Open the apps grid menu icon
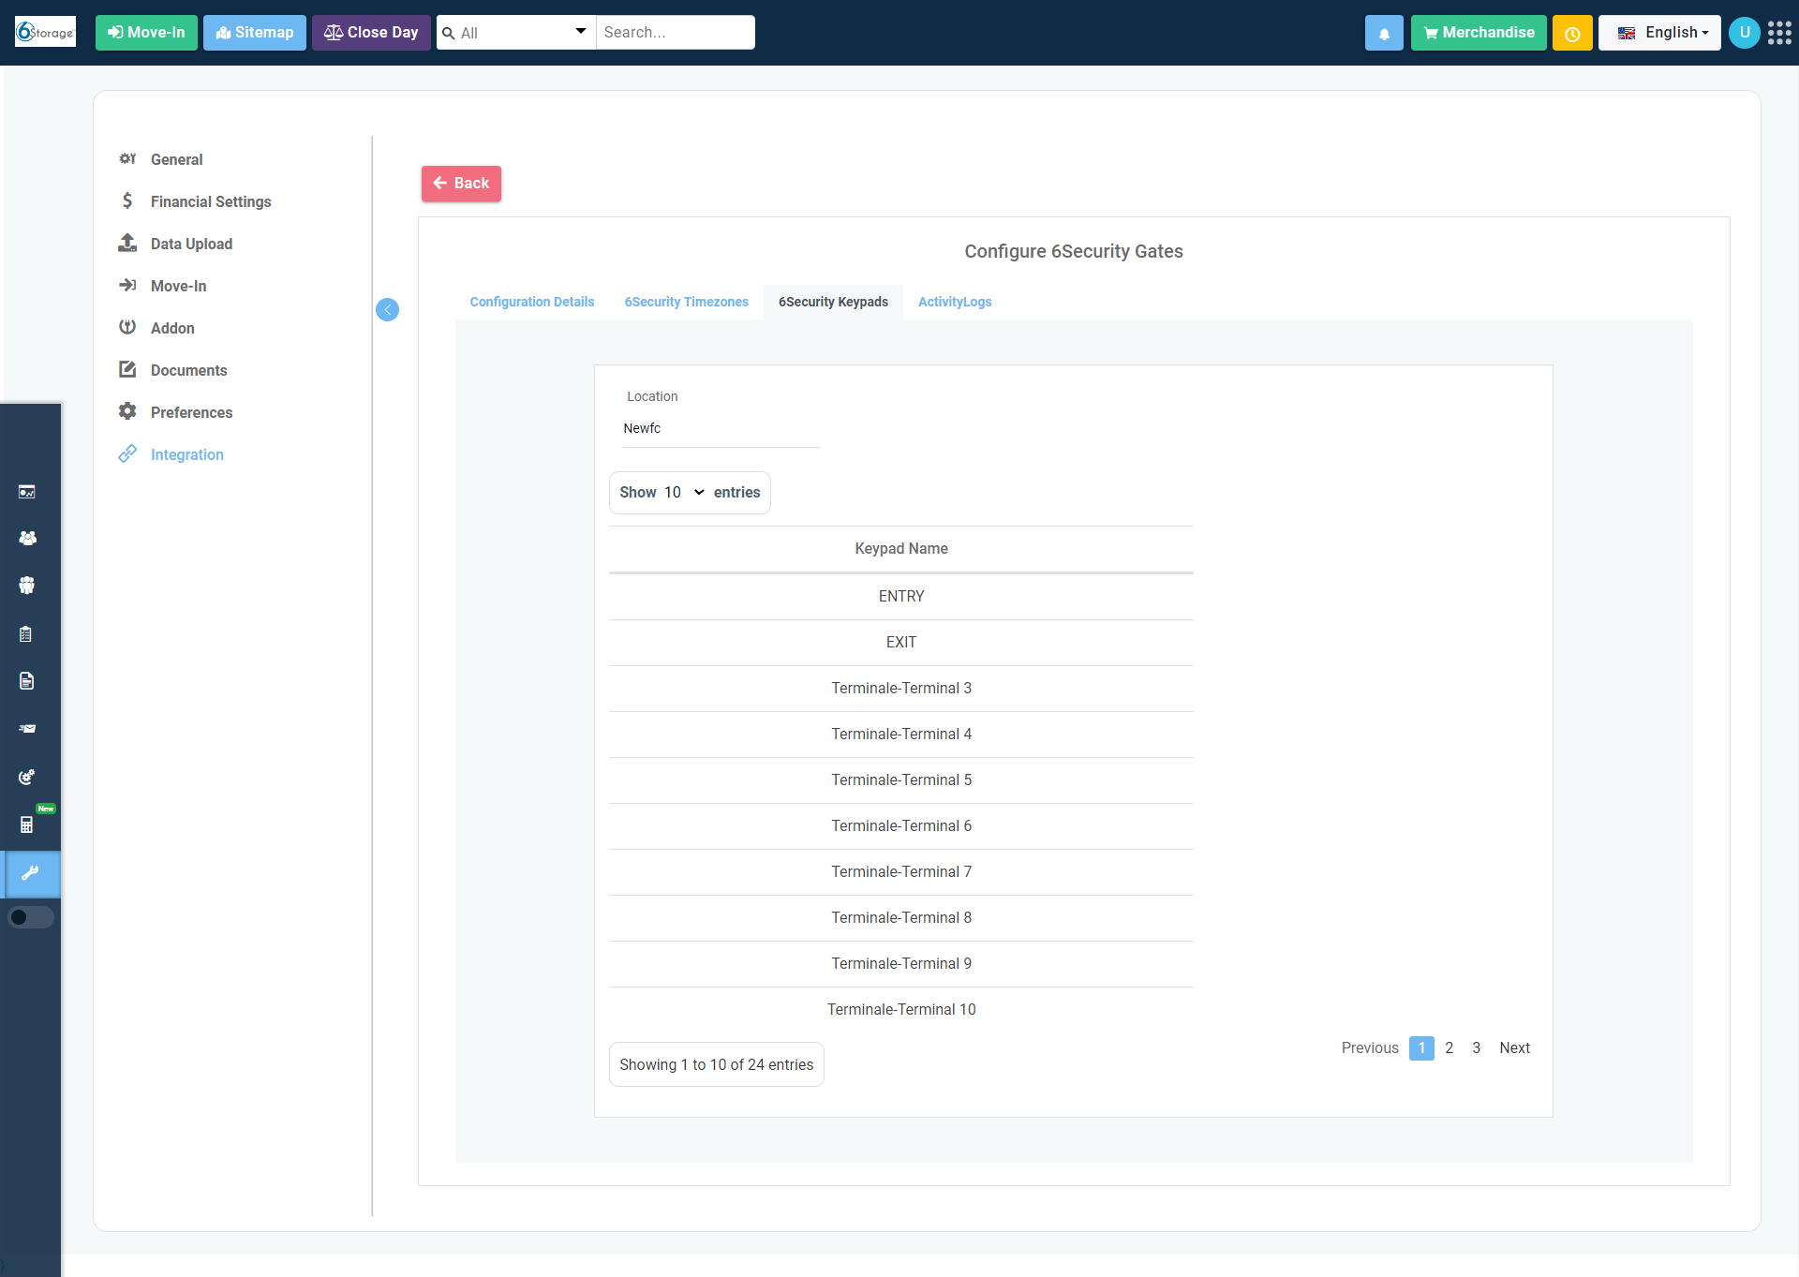 tap(1778, 33)
